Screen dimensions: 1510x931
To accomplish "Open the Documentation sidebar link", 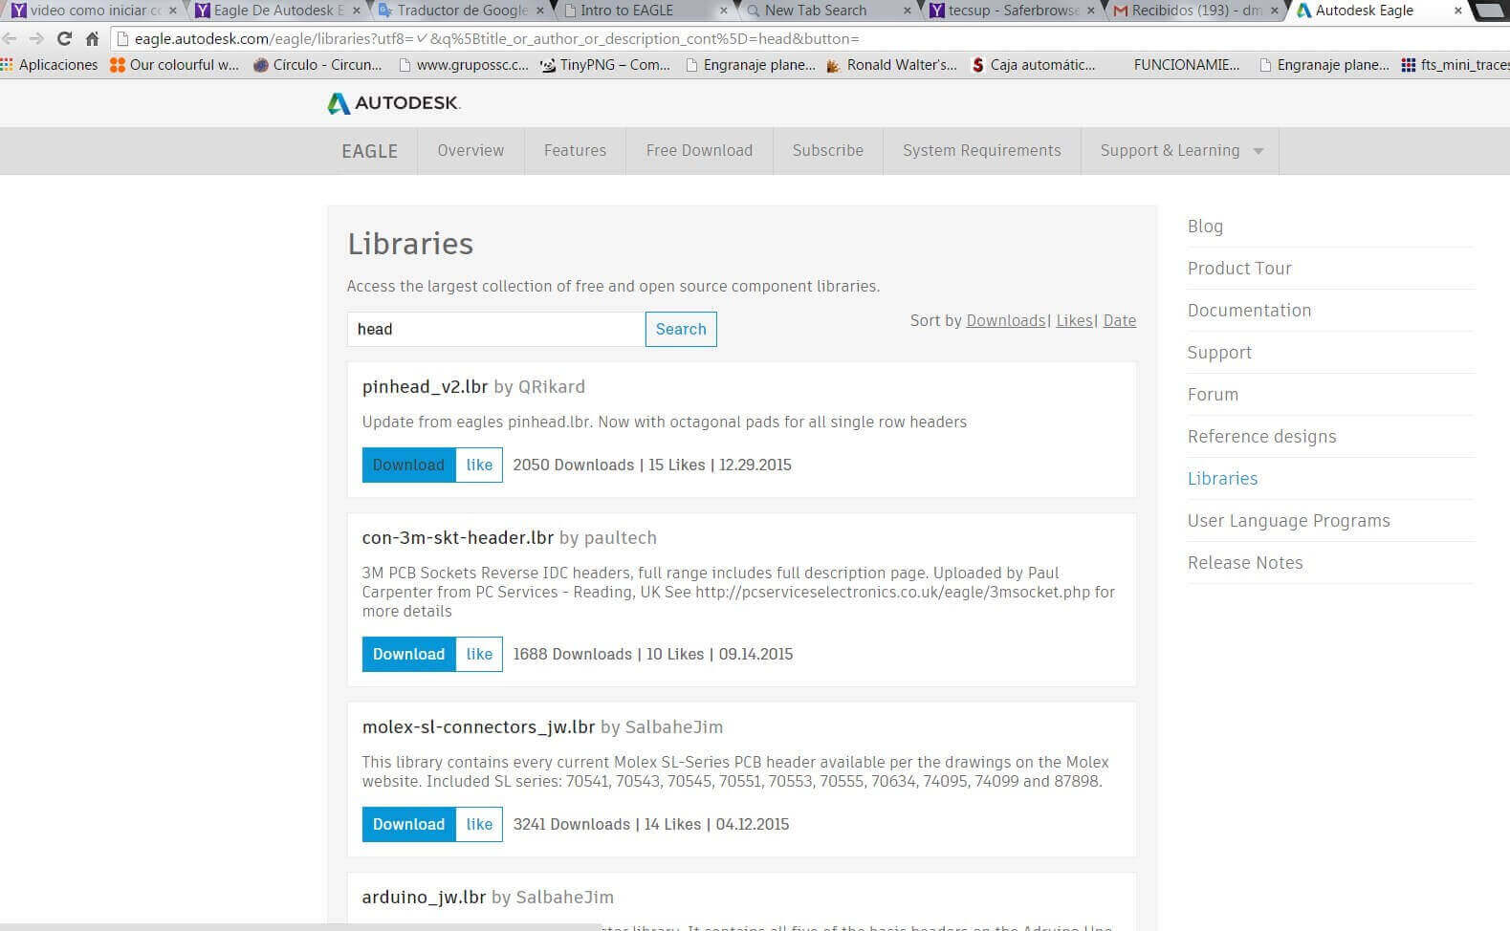I will click(x=1249, y=311).
